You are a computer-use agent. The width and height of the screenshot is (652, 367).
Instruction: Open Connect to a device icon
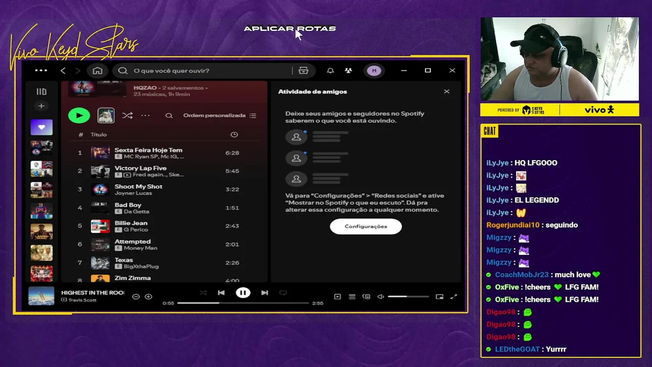(x=366, y=297)
